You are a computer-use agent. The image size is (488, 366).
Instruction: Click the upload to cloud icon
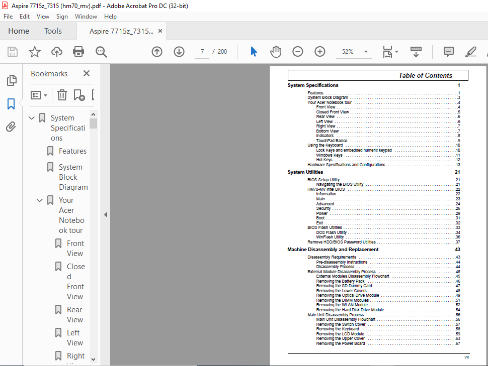(x=57, y=52)
